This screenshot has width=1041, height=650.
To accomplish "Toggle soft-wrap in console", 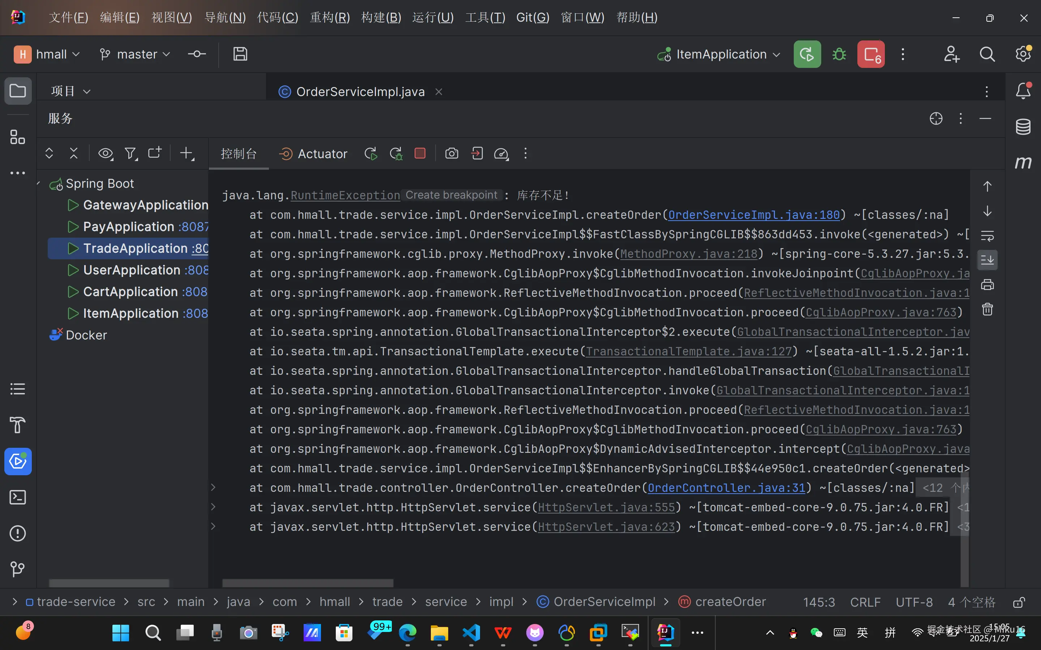I will click(987, 235).
